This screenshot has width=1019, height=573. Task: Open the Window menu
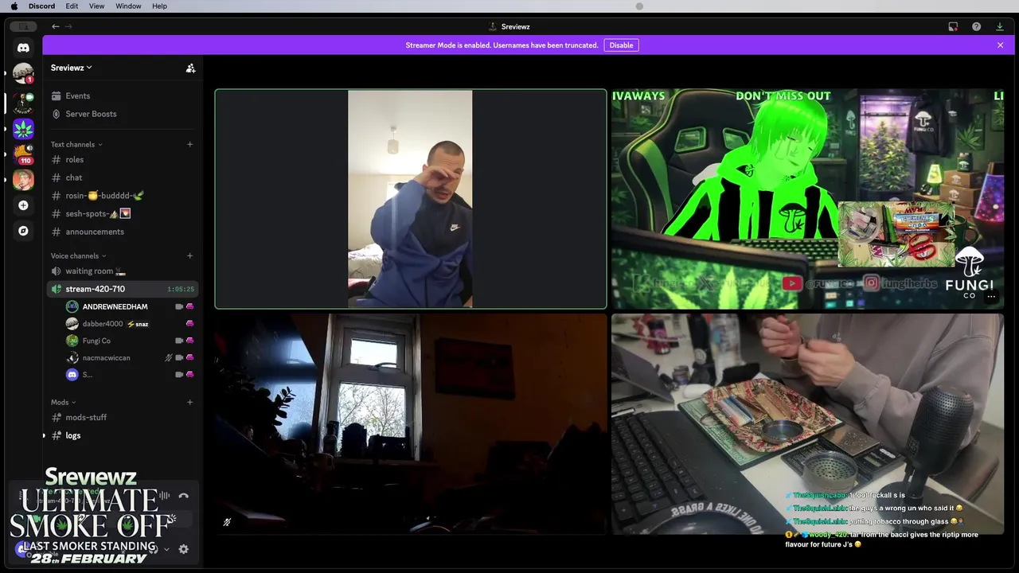128,6
